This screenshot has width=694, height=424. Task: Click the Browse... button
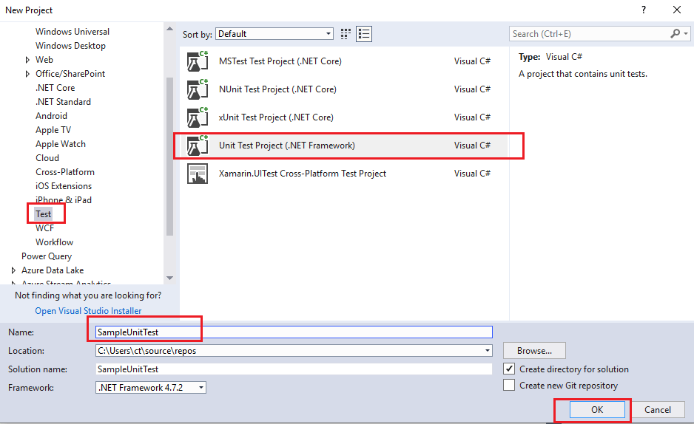pos(534,351)
